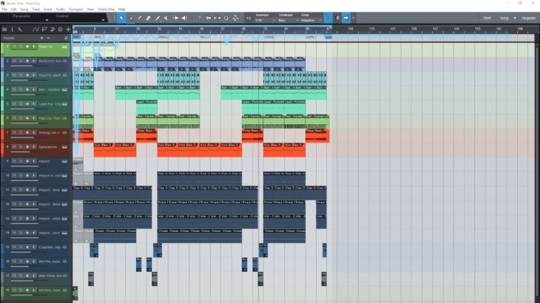
Task: Open the Help menu
Action: coord(122,10)
